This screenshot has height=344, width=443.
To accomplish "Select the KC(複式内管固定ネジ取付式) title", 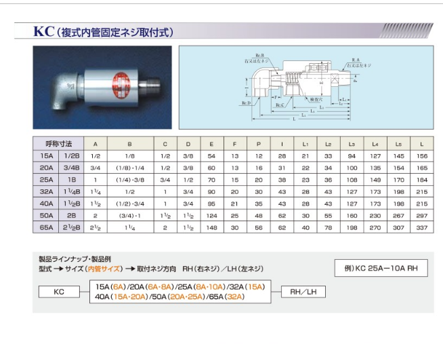I will click(104, 32).
